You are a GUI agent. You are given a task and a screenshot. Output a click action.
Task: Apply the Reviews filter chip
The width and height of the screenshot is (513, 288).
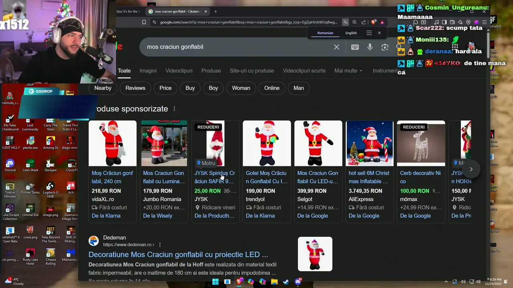pos(135,88)
